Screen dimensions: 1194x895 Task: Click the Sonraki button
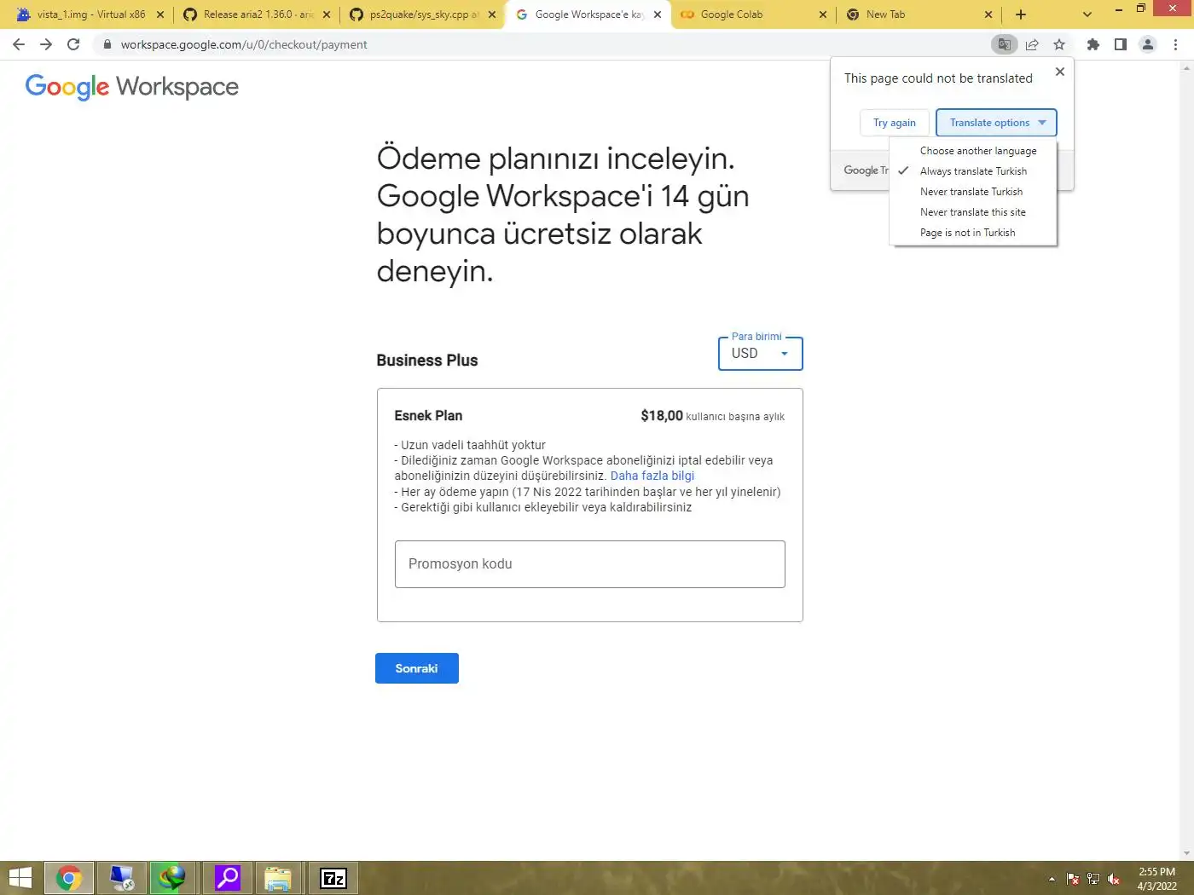tap(417, 668)
